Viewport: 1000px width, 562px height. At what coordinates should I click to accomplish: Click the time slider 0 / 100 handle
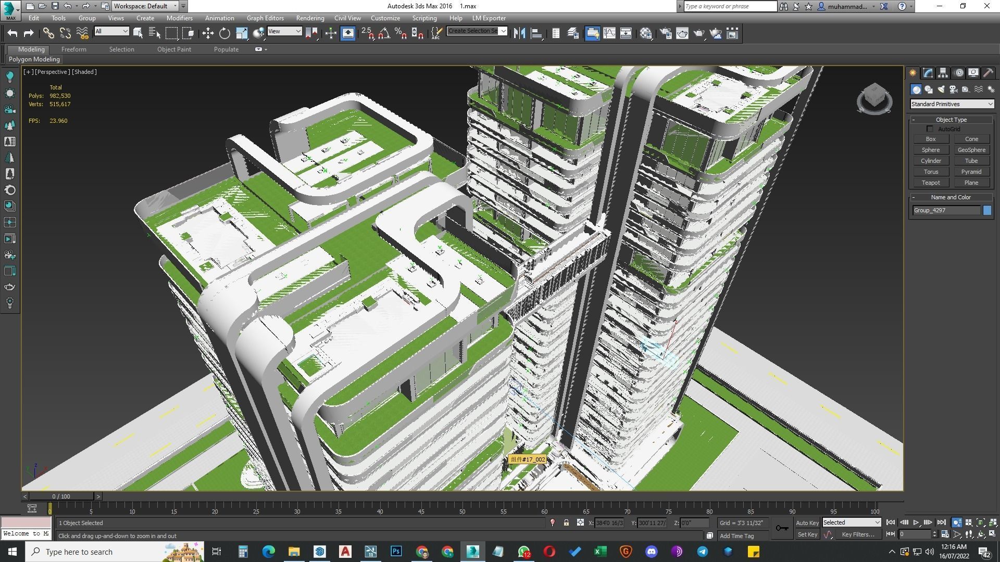61,496
